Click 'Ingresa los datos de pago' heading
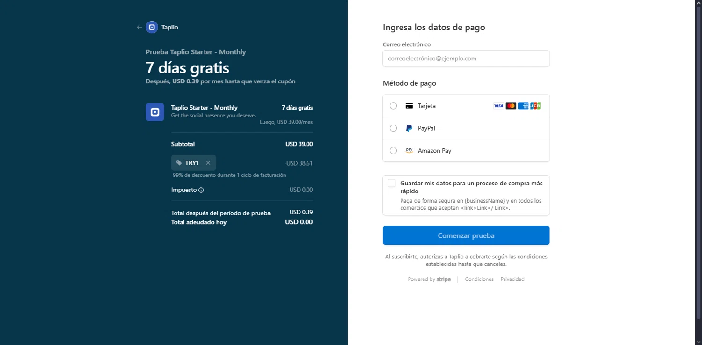 tap(434, 27)
